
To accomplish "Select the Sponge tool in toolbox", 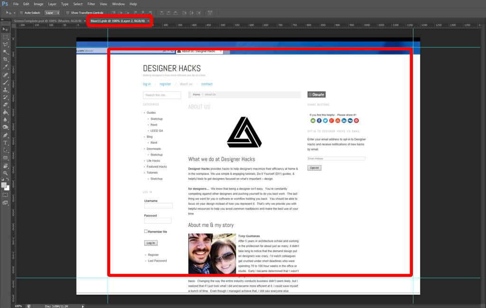I will (5, 127).
